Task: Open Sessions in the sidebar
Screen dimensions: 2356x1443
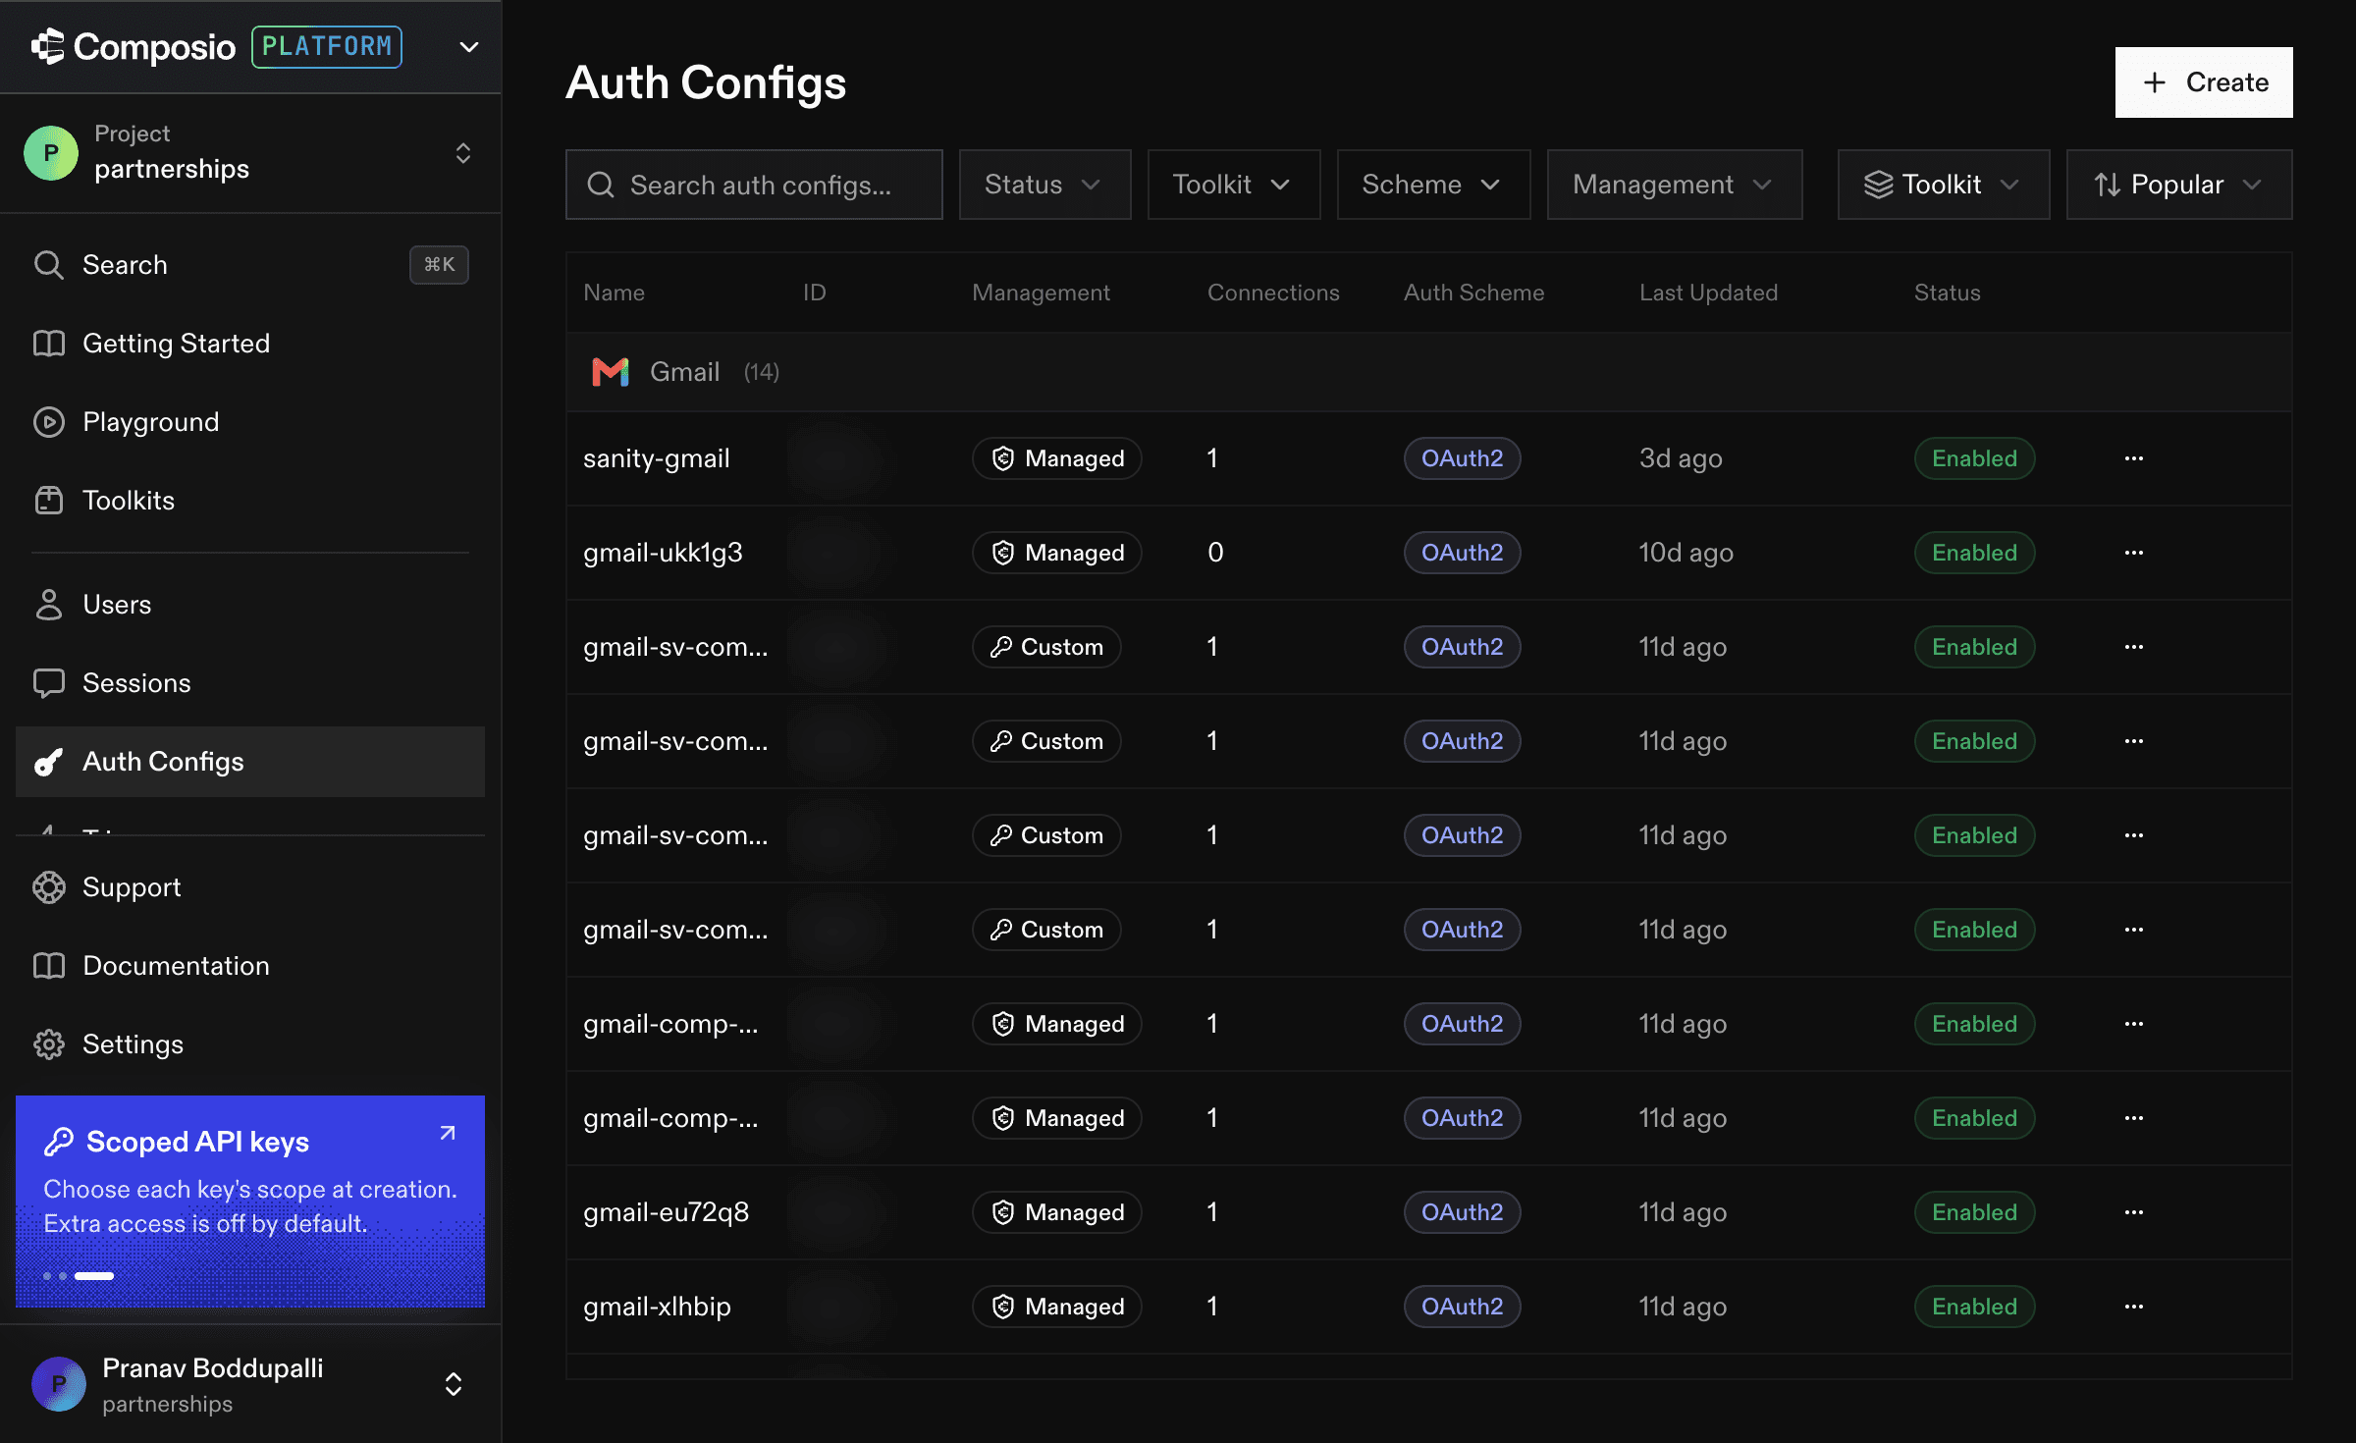Action: click(250, 683)
